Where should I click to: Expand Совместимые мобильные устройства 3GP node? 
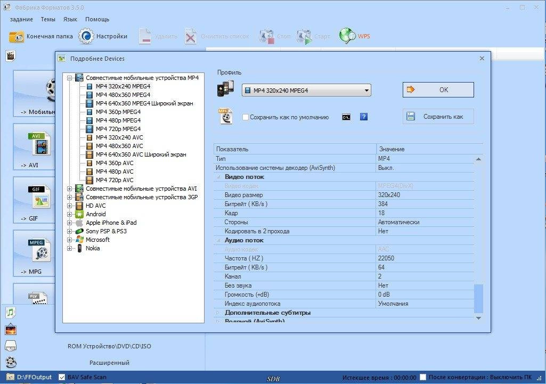(70, 197)
